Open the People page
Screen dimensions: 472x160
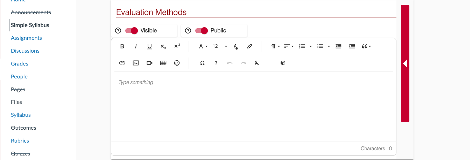(19, 77)
